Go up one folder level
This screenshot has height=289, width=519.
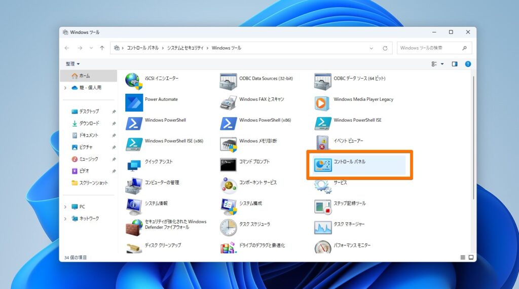pyautogui.click(x=102, y=48)
